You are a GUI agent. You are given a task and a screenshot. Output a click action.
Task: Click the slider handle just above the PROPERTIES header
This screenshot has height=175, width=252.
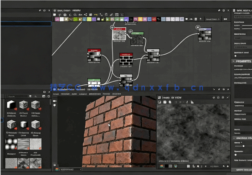click(x=236, y=56)
